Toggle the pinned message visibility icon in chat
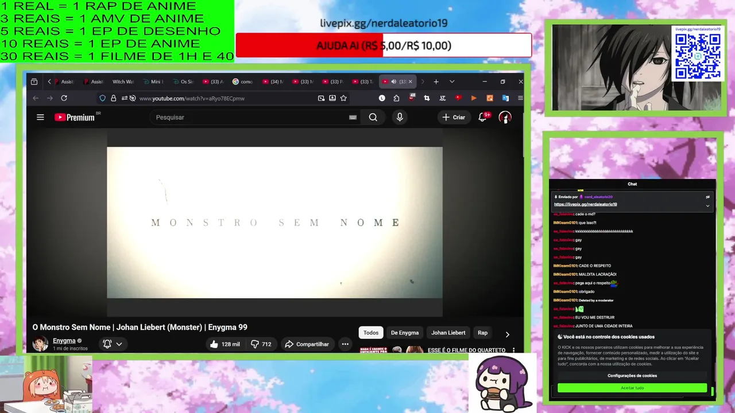 click(x=707, y=197)
